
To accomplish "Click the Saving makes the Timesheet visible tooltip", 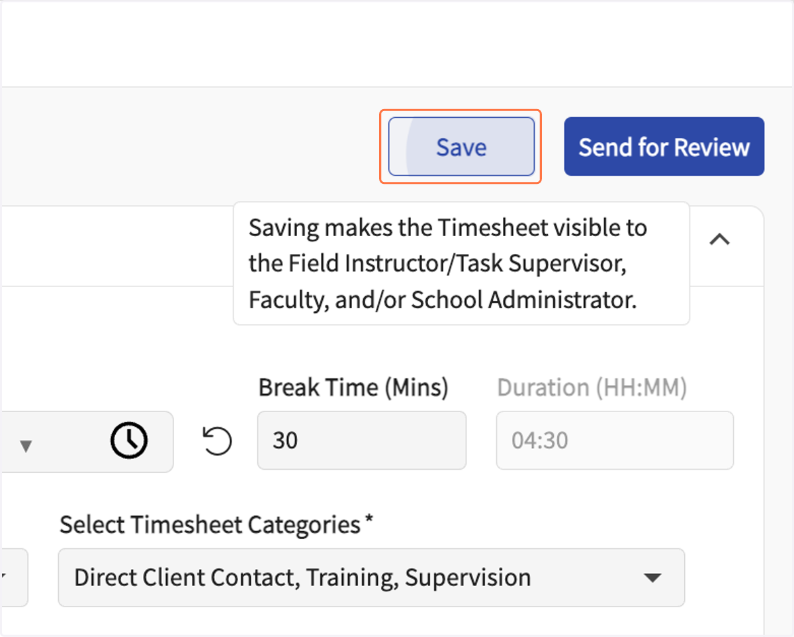I will tap(461, 263).
